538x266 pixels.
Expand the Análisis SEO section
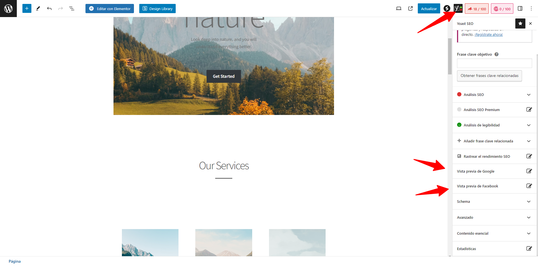495,95
